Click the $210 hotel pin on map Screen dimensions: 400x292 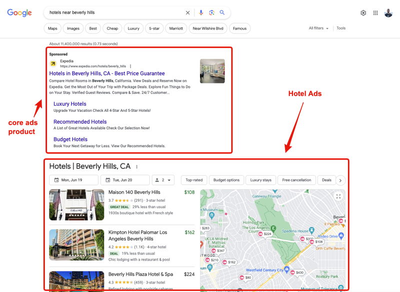[211, 260]
